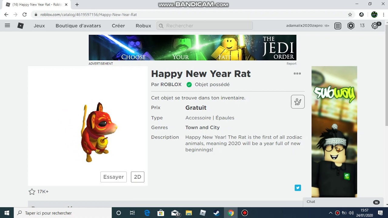
Task: Close the Happy New Year Rat tab
Action: [x=66, y=5]
